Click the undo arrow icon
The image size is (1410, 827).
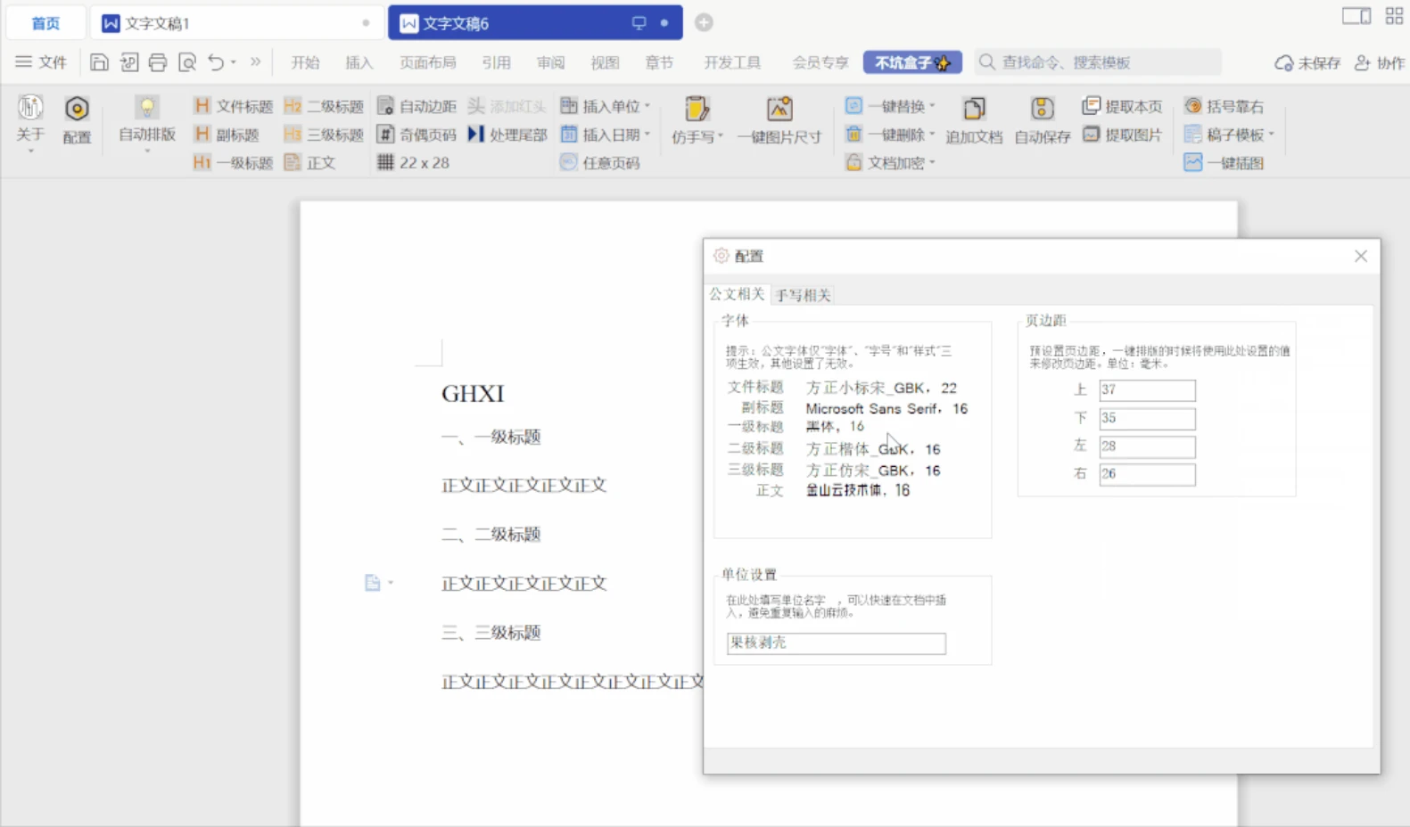pyautogui.click(x=216, y=62)
